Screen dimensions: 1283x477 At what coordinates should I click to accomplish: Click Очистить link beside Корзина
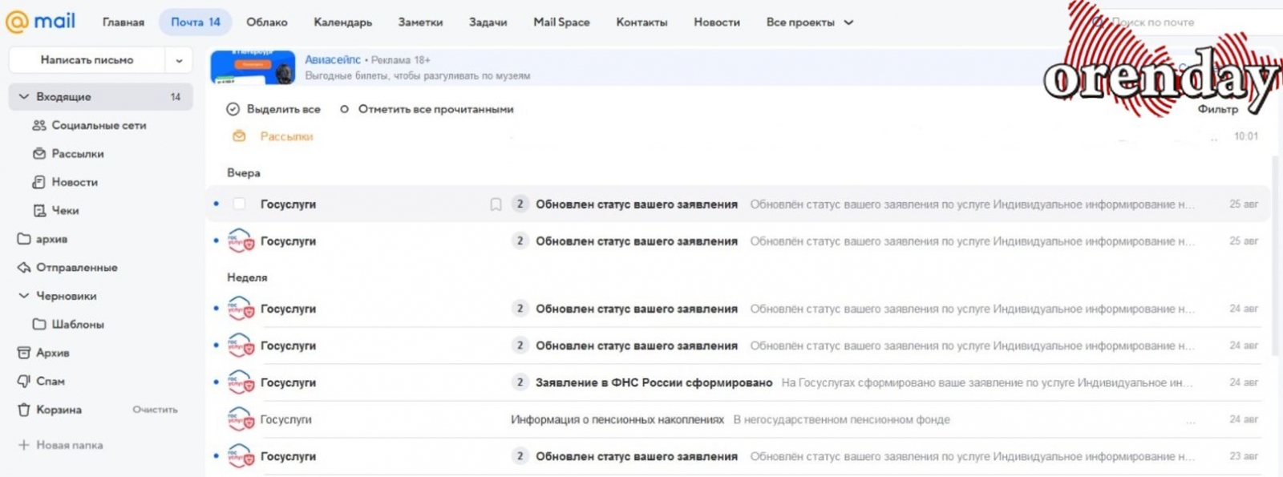[x=155, y=410]
